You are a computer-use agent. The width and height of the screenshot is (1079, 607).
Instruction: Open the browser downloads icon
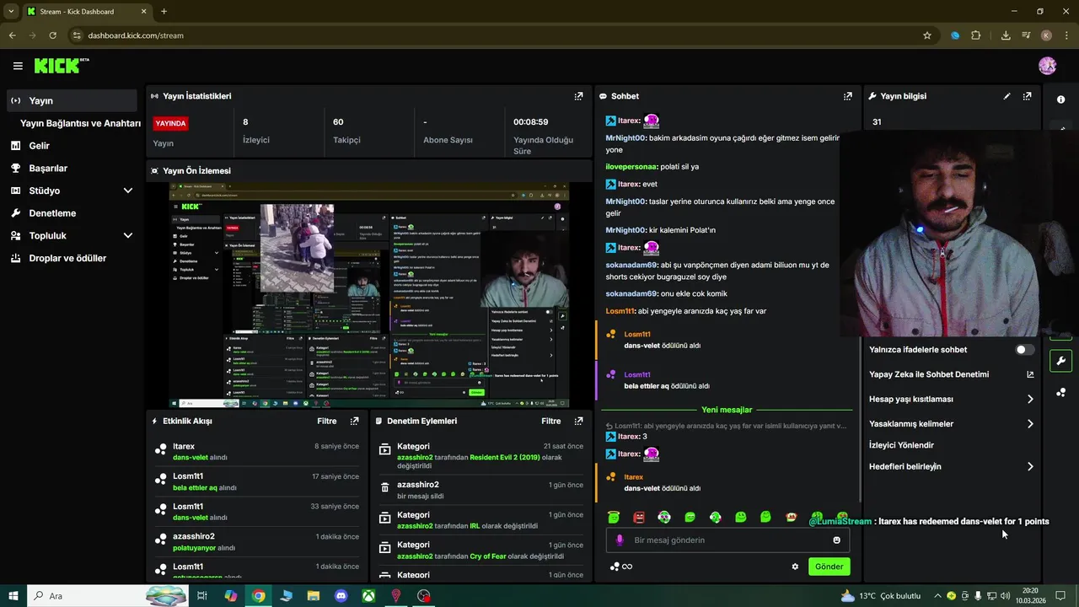(x=1006, y=35)
